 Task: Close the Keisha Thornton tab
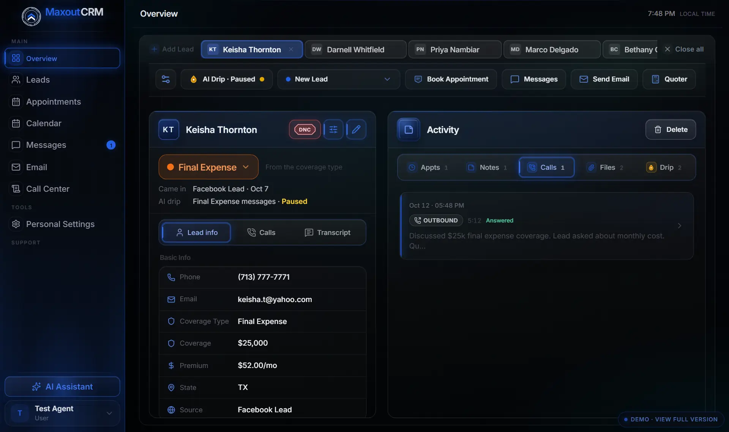point(291,49)
